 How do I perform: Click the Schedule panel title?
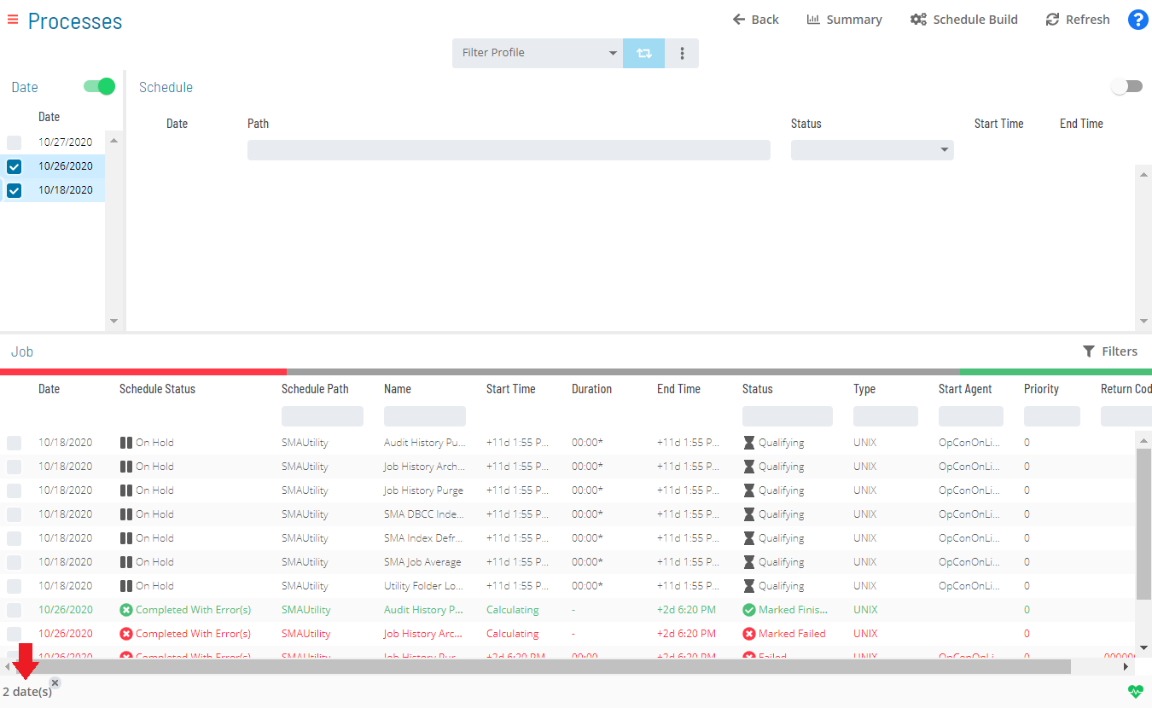click(166, 87)
